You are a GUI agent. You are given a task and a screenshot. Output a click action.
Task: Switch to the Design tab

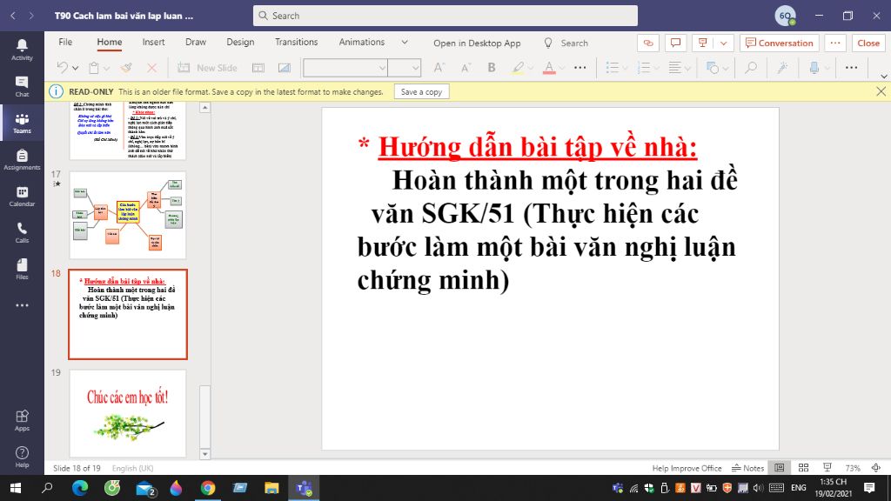point(240,42)
